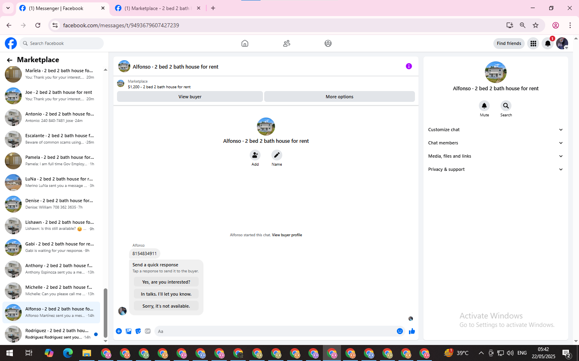Open the taskbar weather widget showing 39°C
The image size is (579, 361).
[x=456, y=353]
